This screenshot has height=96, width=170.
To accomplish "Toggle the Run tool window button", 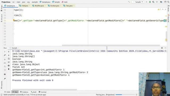I will coord(15,92).
